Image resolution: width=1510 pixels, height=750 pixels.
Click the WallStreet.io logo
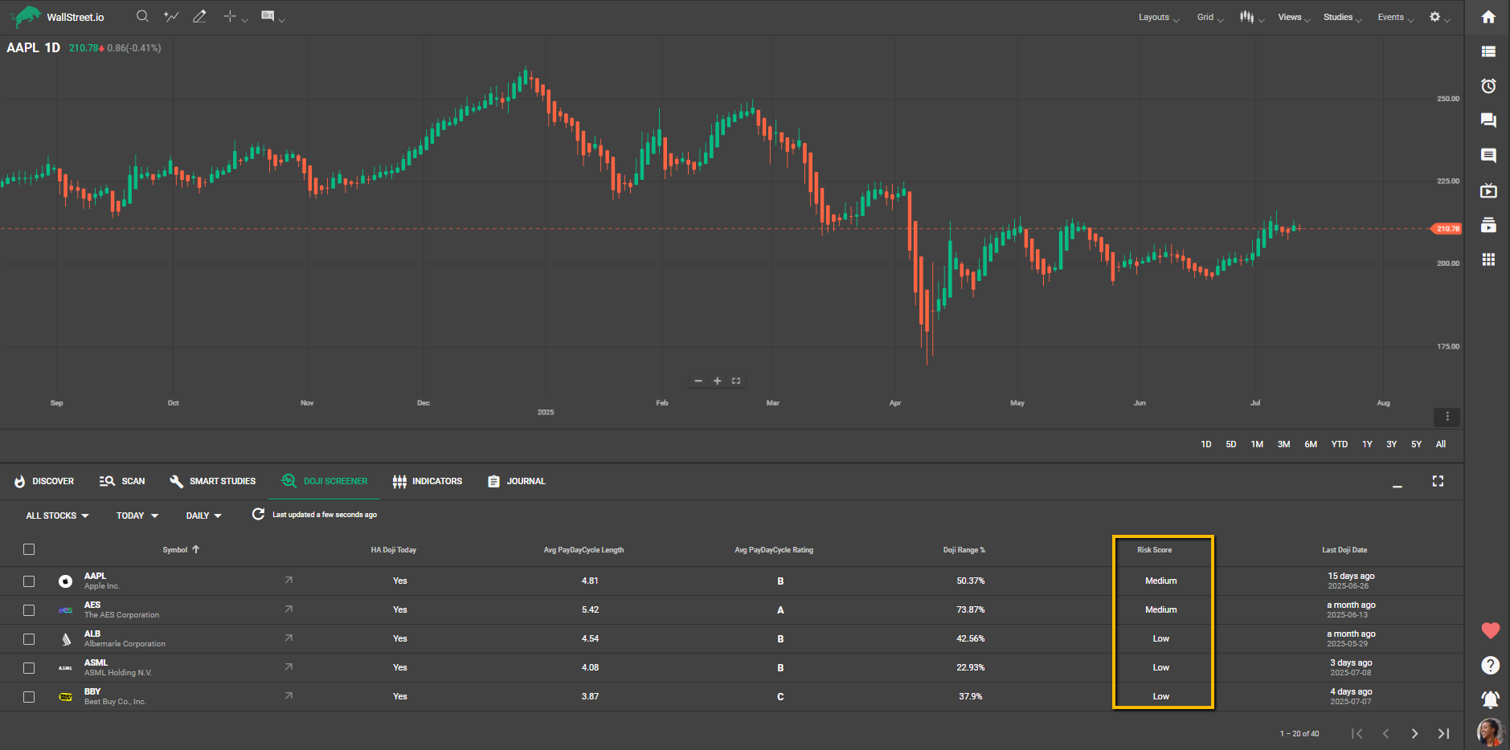pyautogui.click(x=56, y=16)
